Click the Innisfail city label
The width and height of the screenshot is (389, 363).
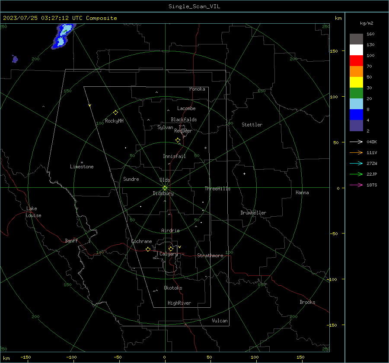pos(174,156)
